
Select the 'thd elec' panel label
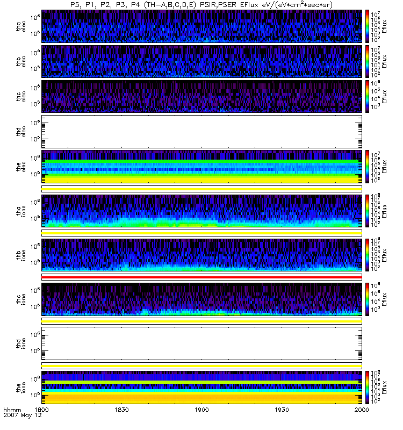21,132
